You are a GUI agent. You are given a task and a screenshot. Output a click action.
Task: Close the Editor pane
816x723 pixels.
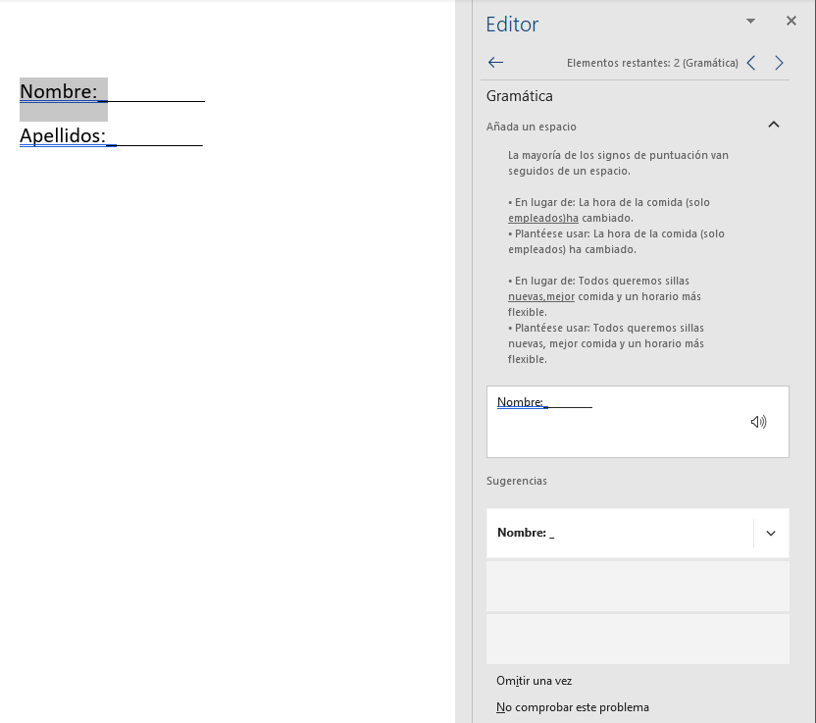click(790, 20)
